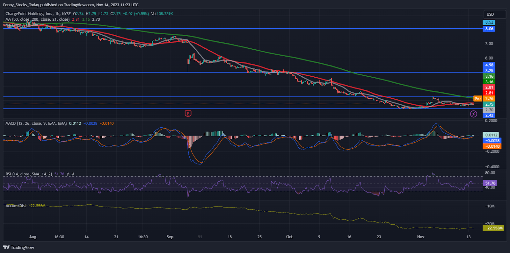
Task: Click the Nov label on time axis
Action: click(421, 237)
